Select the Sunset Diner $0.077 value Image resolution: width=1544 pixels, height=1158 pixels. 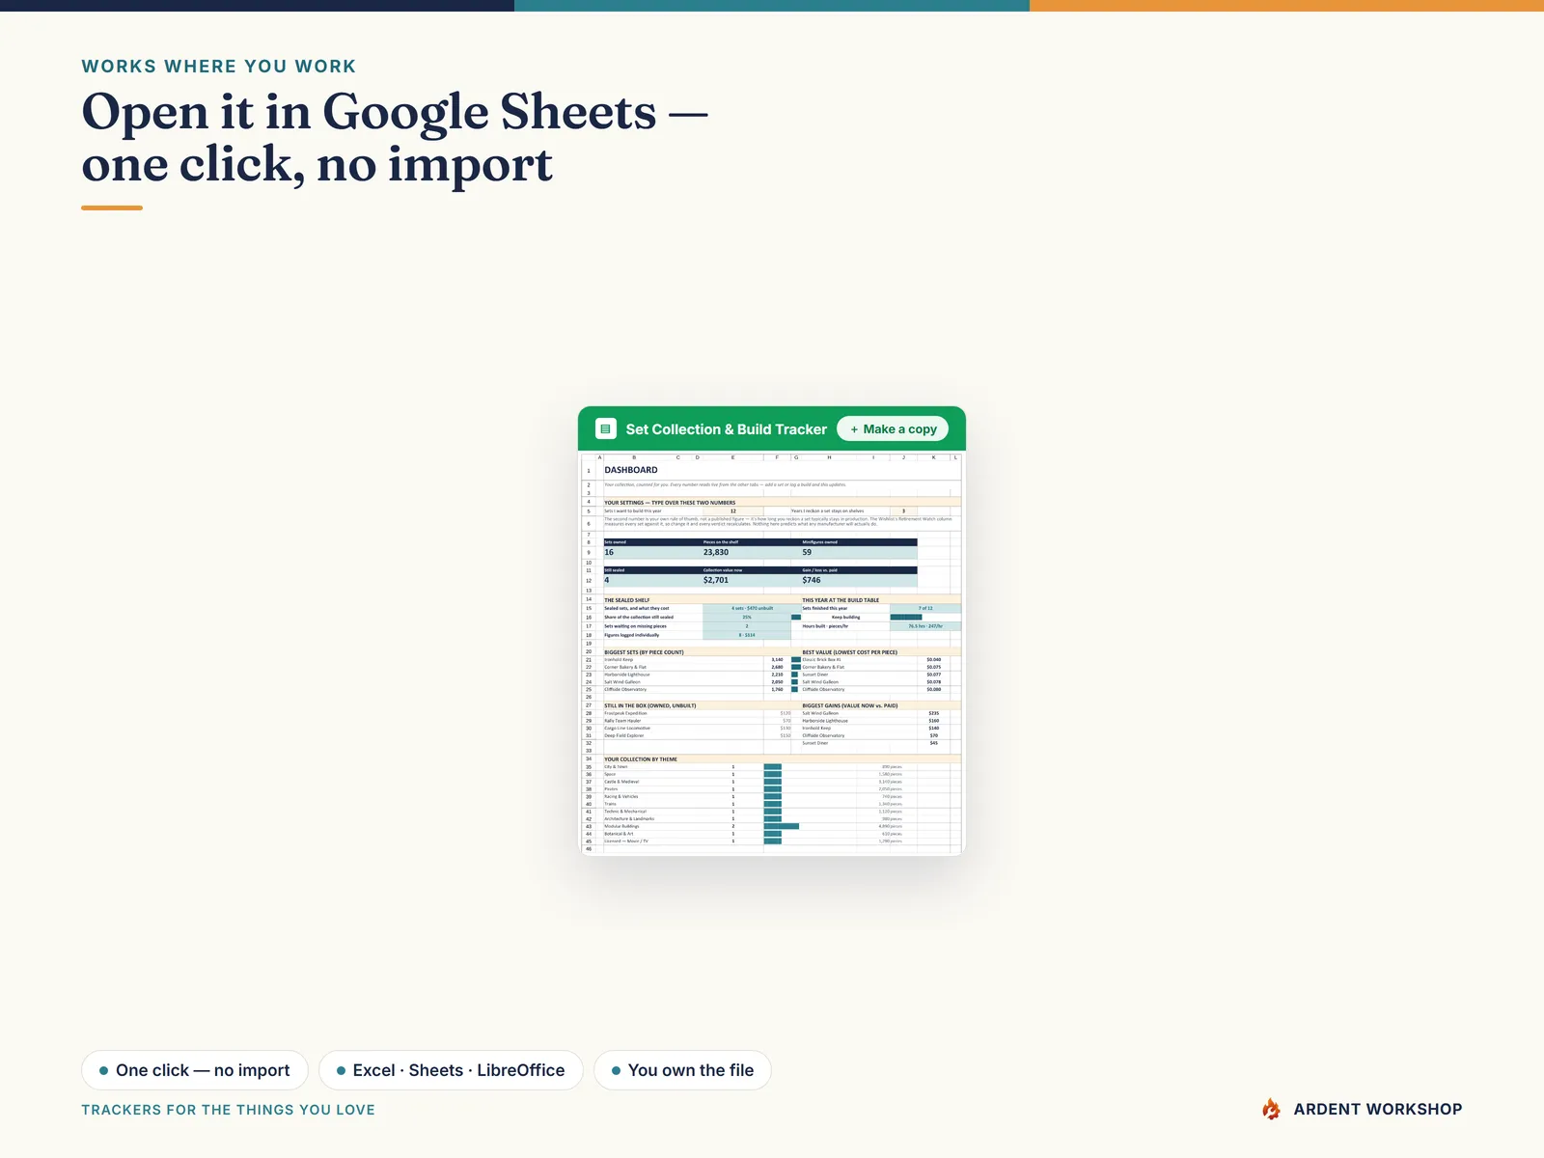pyautogui.click(x=933, y=675)
